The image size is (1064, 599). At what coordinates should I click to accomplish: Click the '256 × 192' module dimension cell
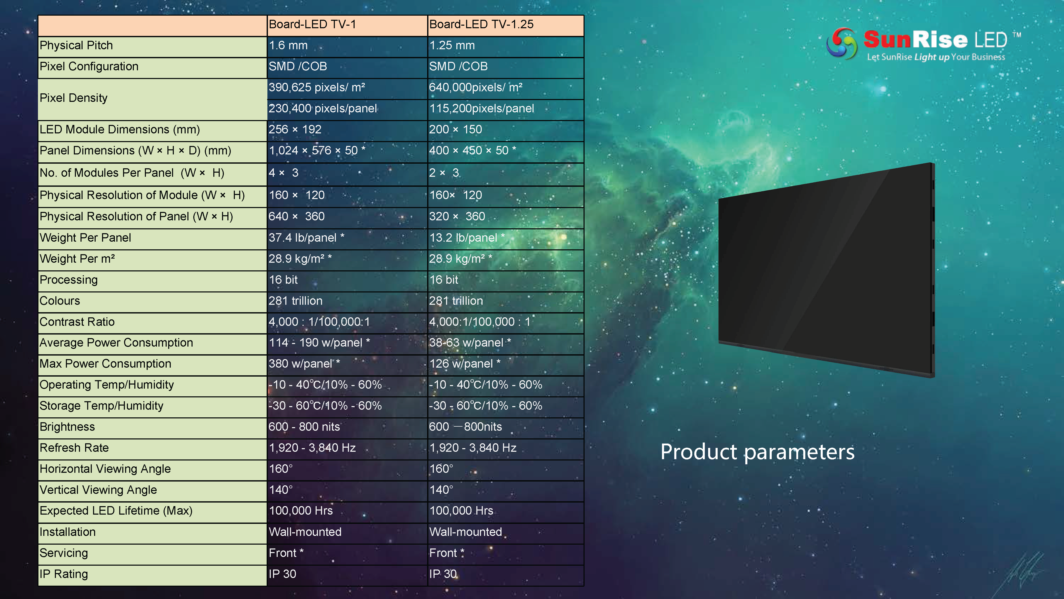coord(347,131)
